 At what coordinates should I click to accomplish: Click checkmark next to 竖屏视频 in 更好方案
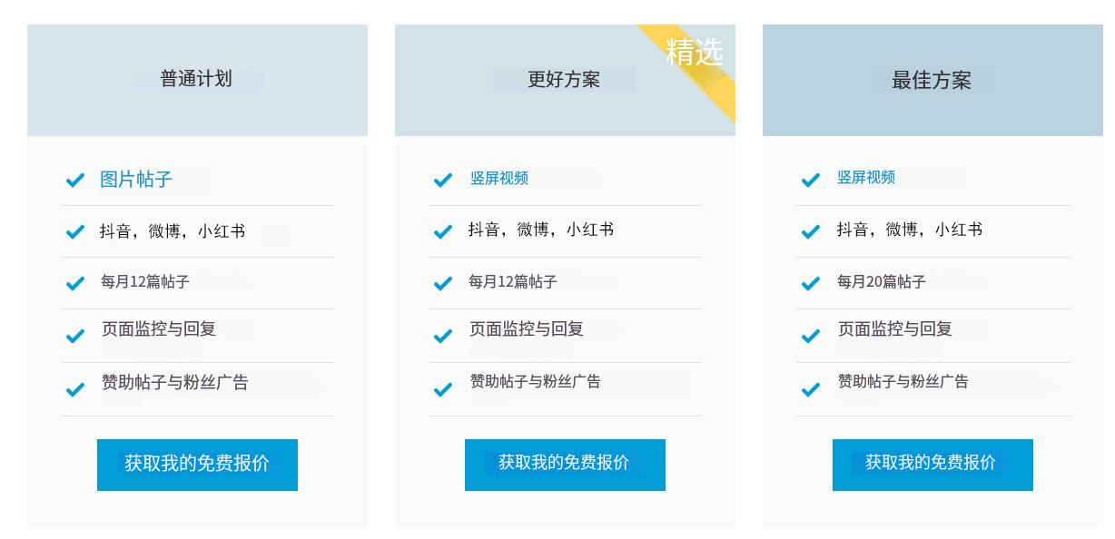[443, 180]
